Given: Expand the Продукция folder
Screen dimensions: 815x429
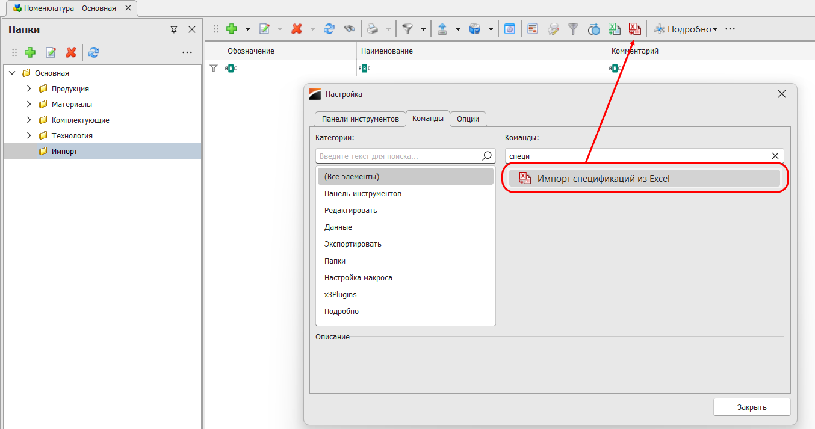Looking at the screenshot, I should 28,88.
